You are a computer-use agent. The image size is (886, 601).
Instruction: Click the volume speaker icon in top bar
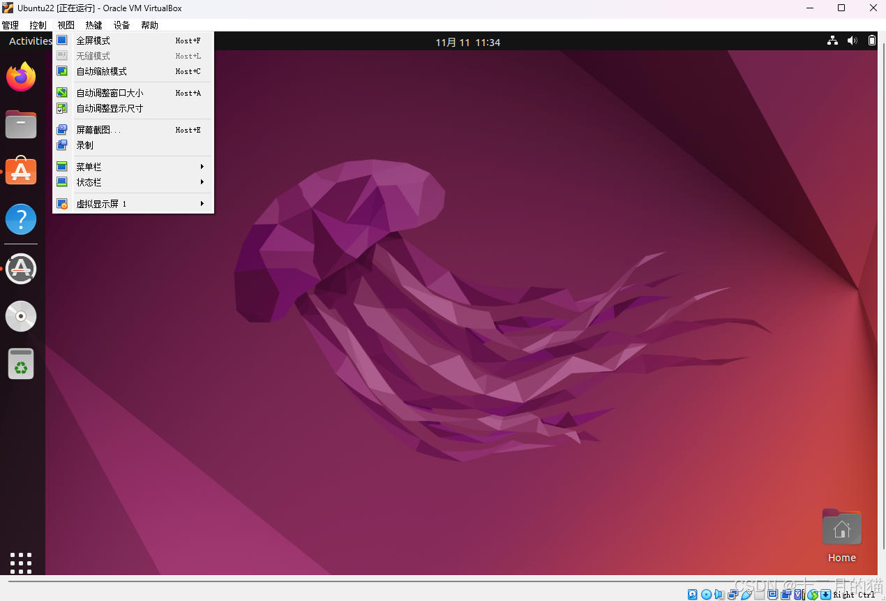click(852, 41)
